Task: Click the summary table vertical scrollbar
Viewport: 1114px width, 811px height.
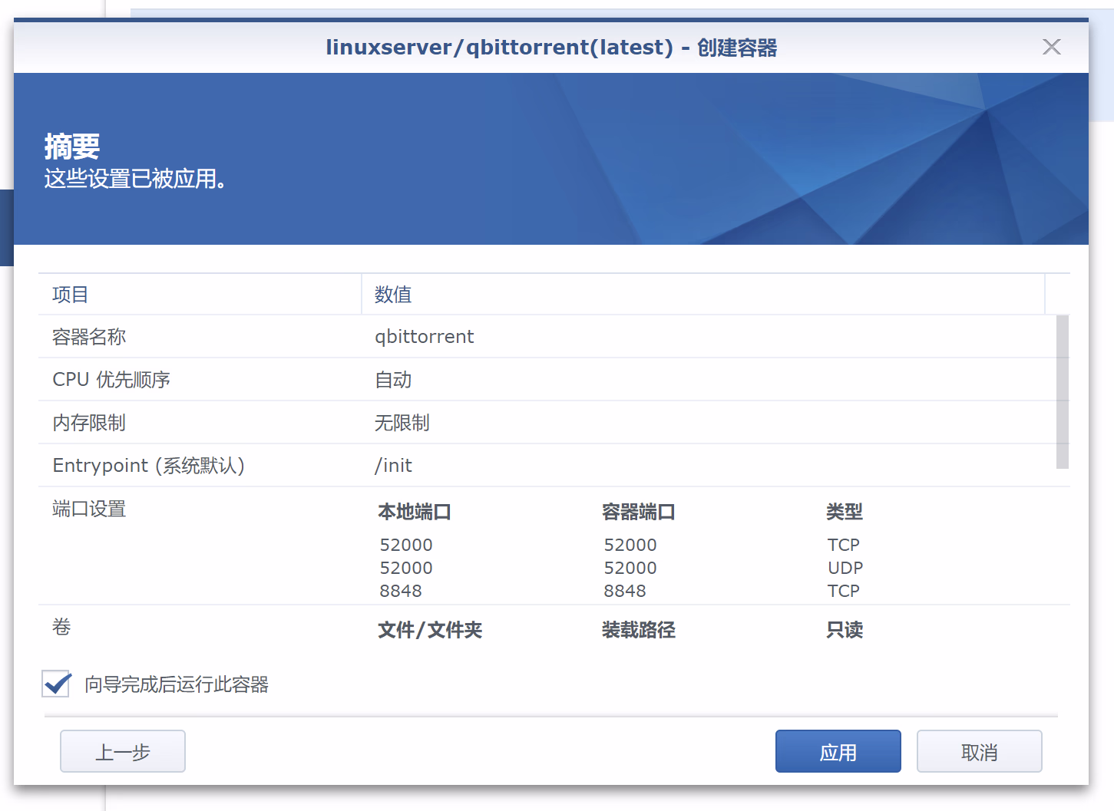Action: [x=1062, y=391]
